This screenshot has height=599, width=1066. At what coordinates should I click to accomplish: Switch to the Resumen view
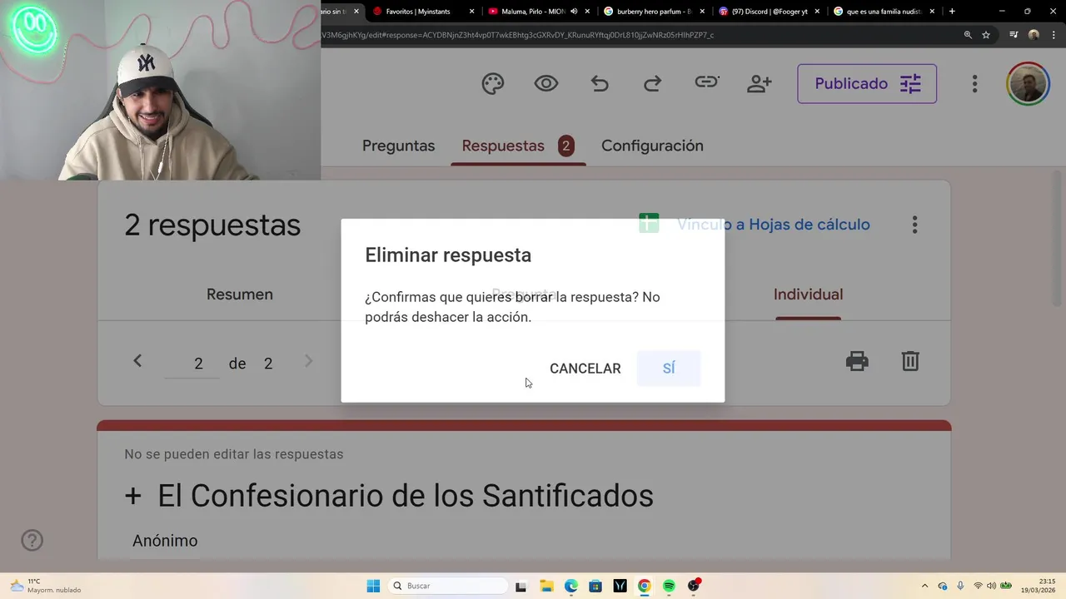coord(240,295)
